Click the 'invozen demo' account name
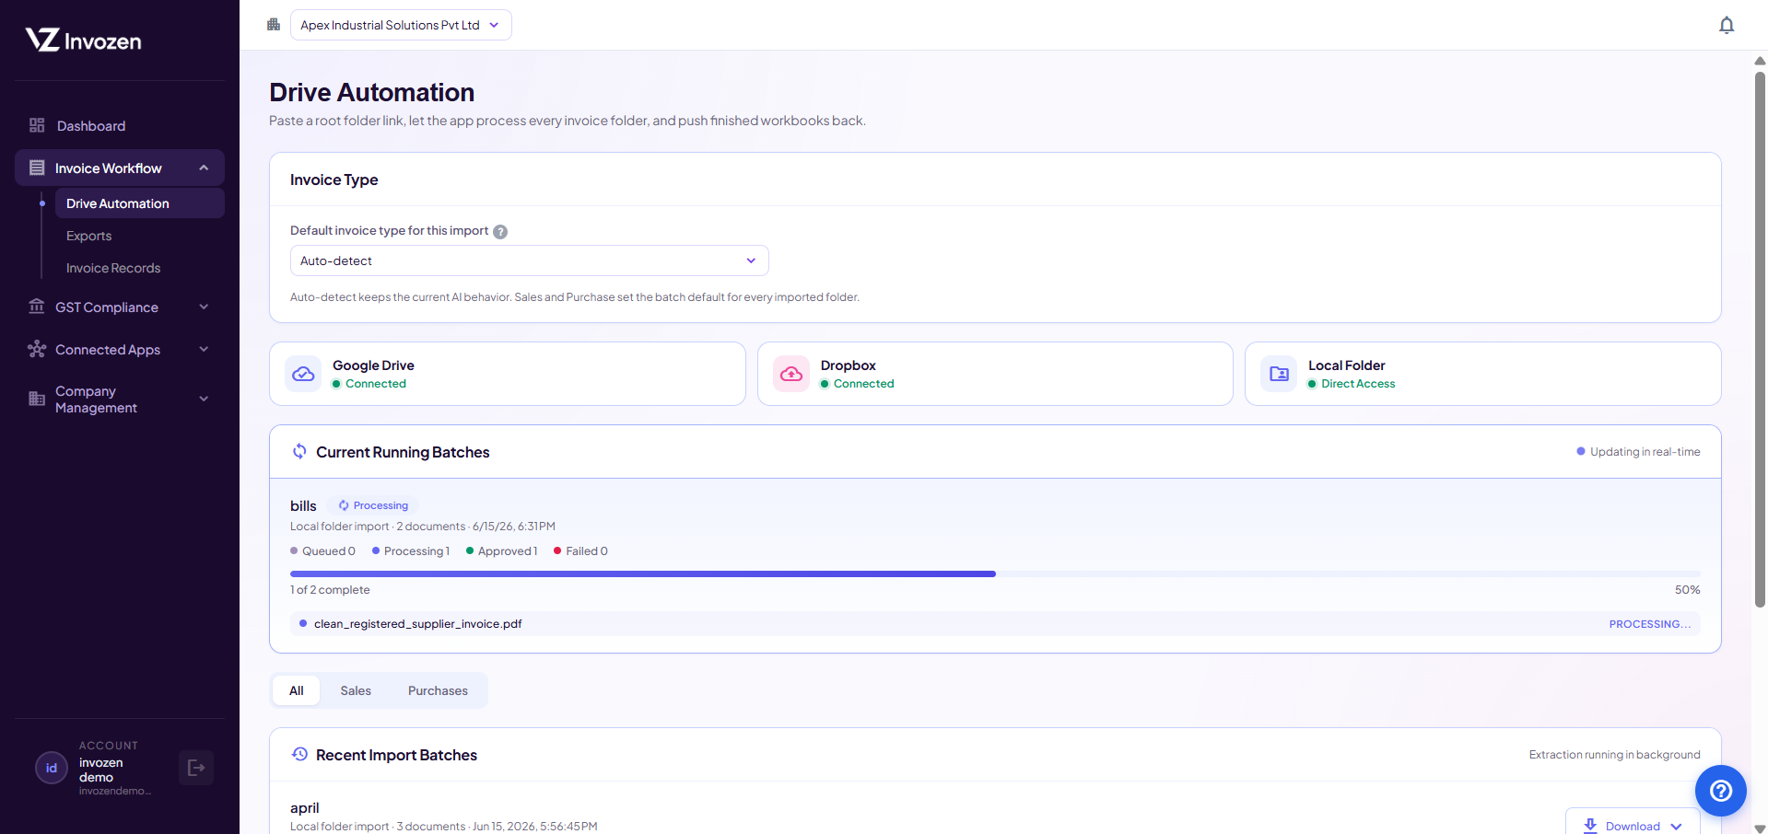Screen dimensions: 1768x834 pos(101,770)
